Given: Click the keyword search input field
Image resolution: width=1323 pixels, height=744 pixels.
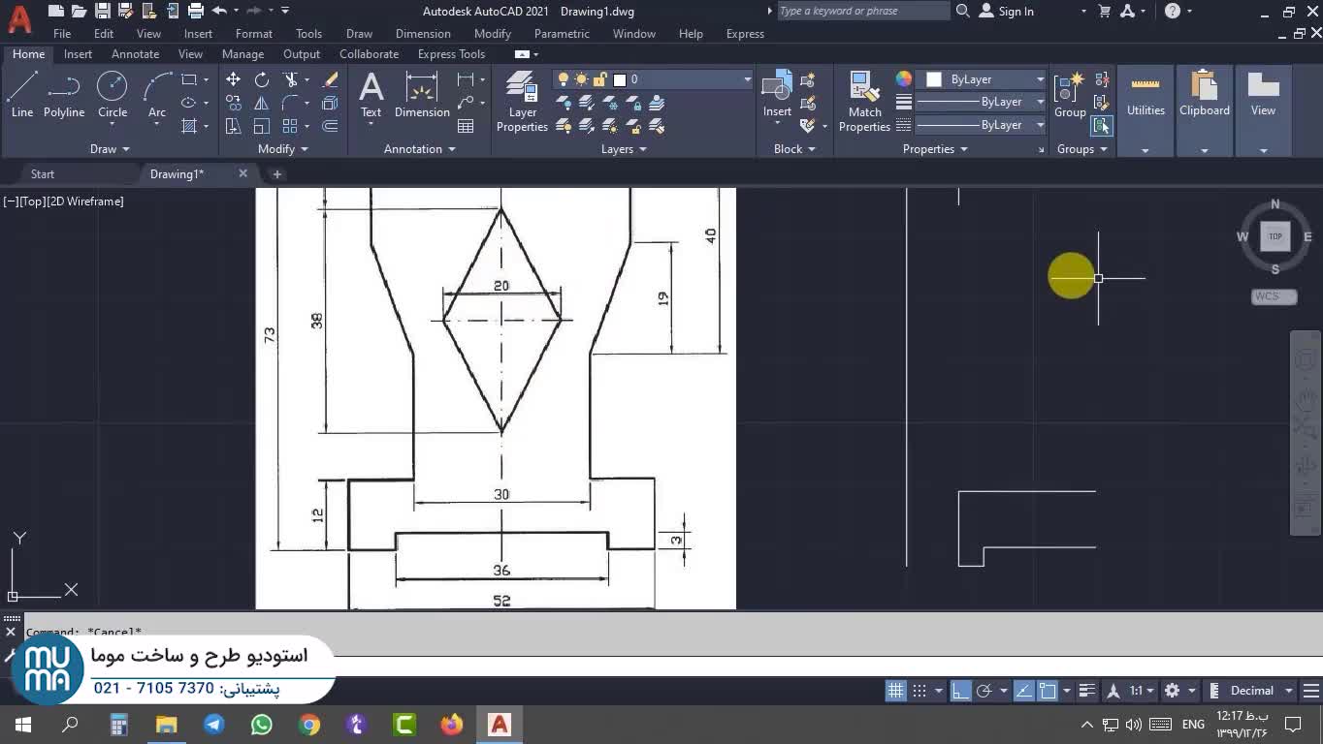Looking at the screenshot, I should click(862, 12).
